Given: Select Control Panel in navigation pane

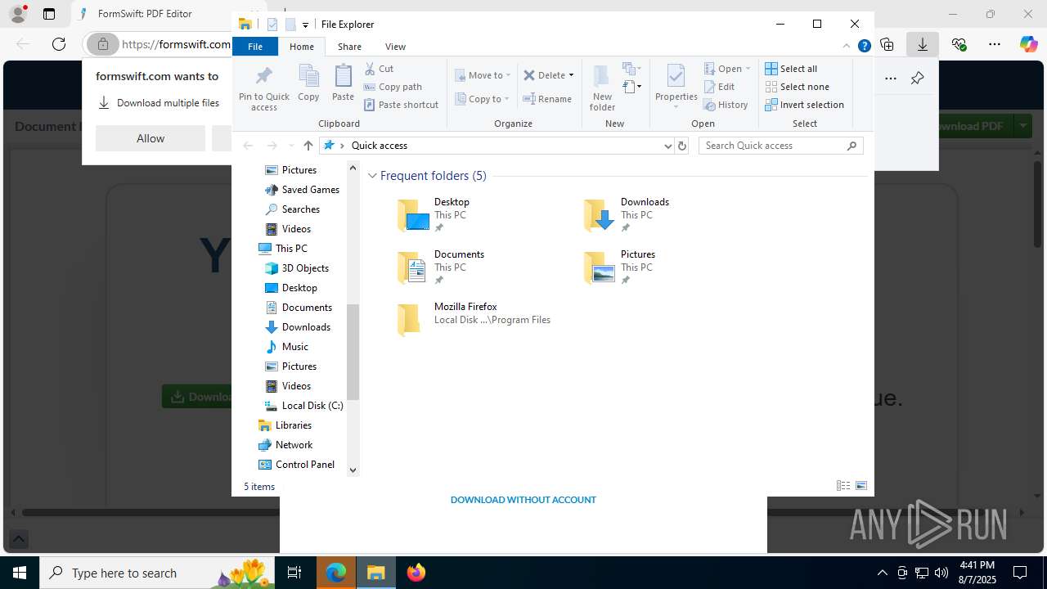Looking at the screenshot, I should tap(296, 465).
